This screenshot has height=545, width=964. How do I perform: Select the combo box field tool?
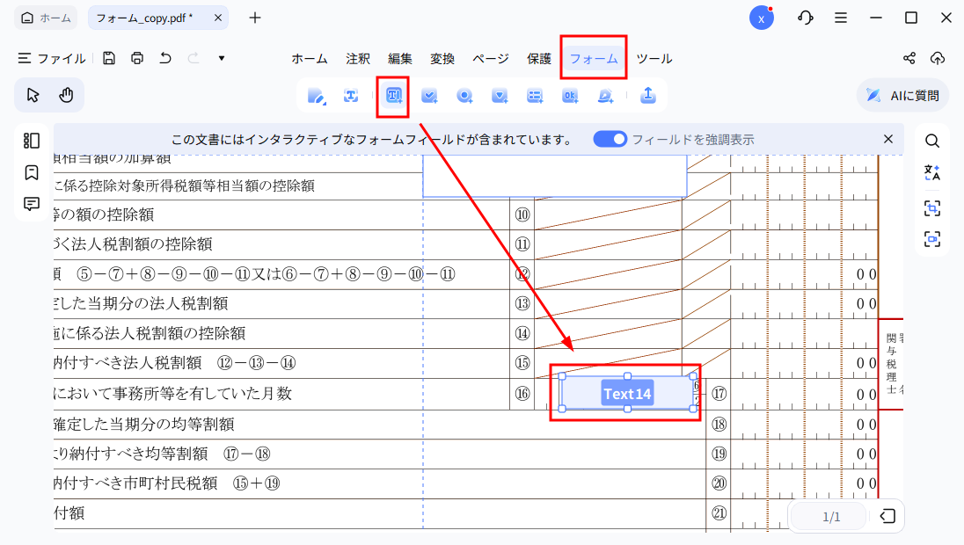pos(500,96)
